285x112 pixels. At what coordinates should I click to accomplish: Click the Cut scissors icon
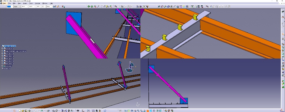(32, 111)
